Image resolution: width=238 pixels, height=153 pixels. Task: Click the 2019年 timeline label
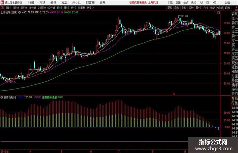[x=5, y=151]
